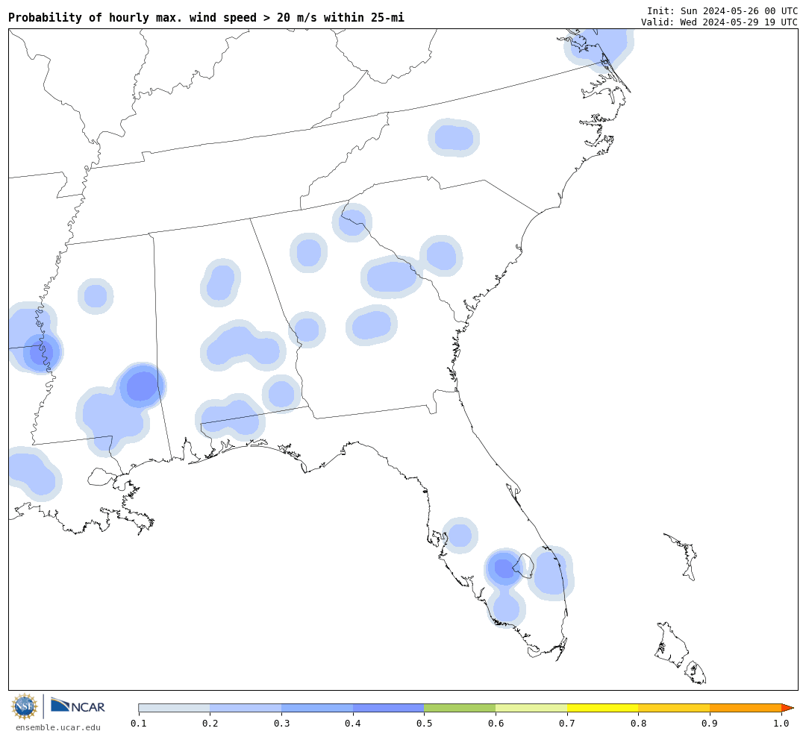Click the 0.7 colorbar tick label
Image resolution: width=806 pixels, height=737 pixels.
(567, 724)
